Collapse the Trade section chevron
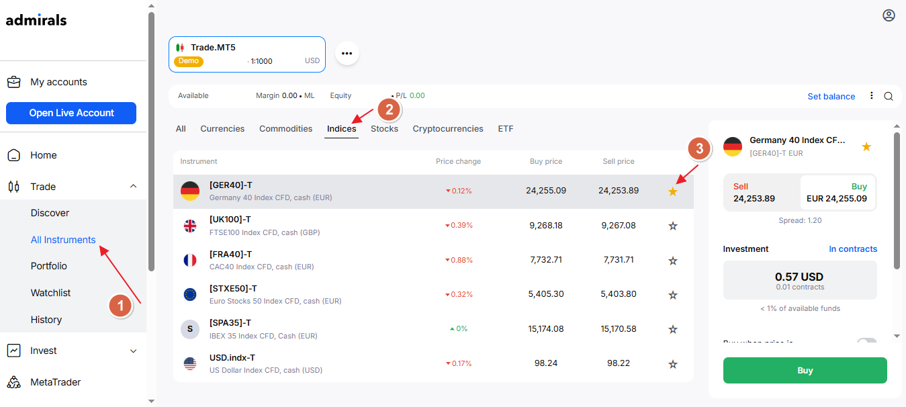The width and height of the screenshot is (906, 407). [x=133, y=187]
